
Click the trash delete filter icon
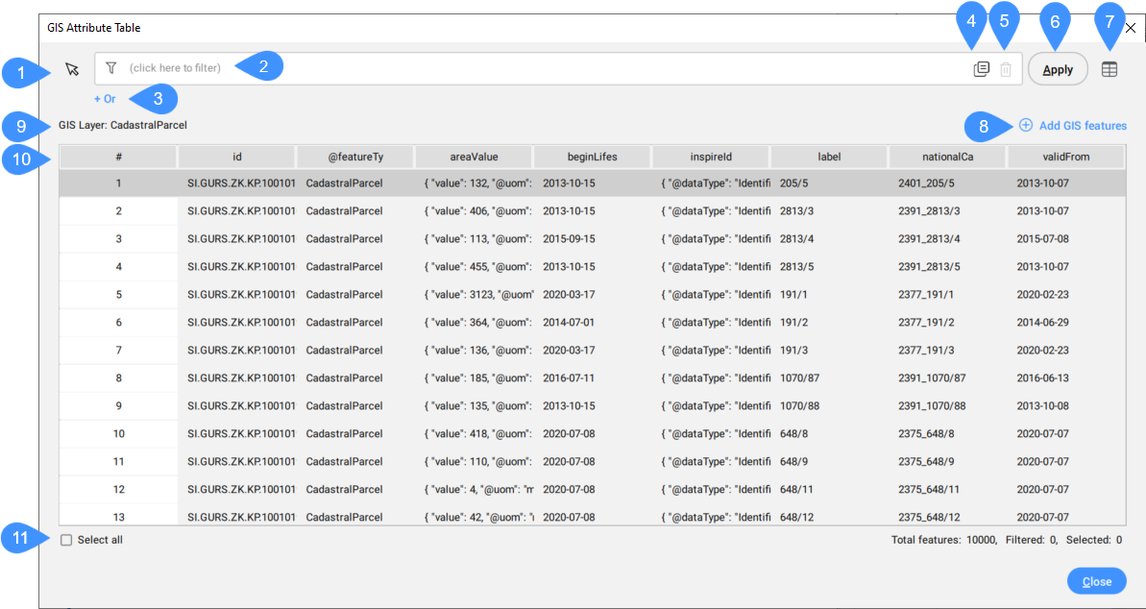[x=1006, y=69]
